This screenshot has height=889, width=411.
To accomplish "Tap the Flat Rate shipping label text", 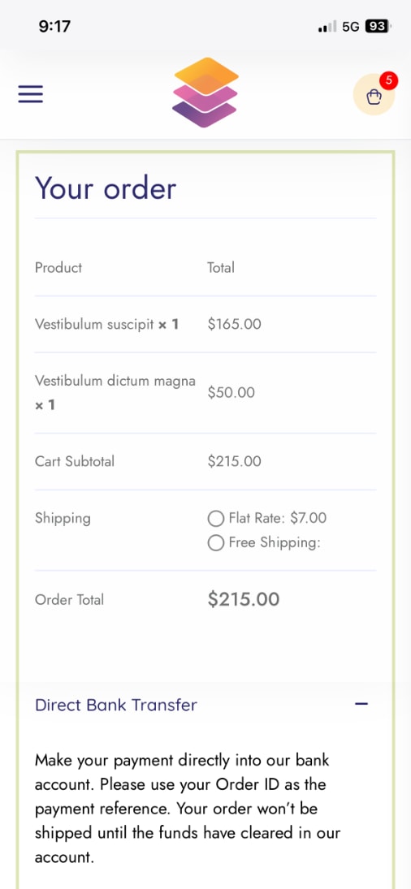I will point(278,518).
